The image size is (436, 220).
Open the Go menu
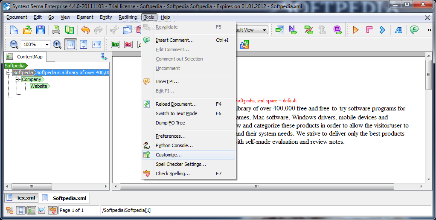point(51,17)
